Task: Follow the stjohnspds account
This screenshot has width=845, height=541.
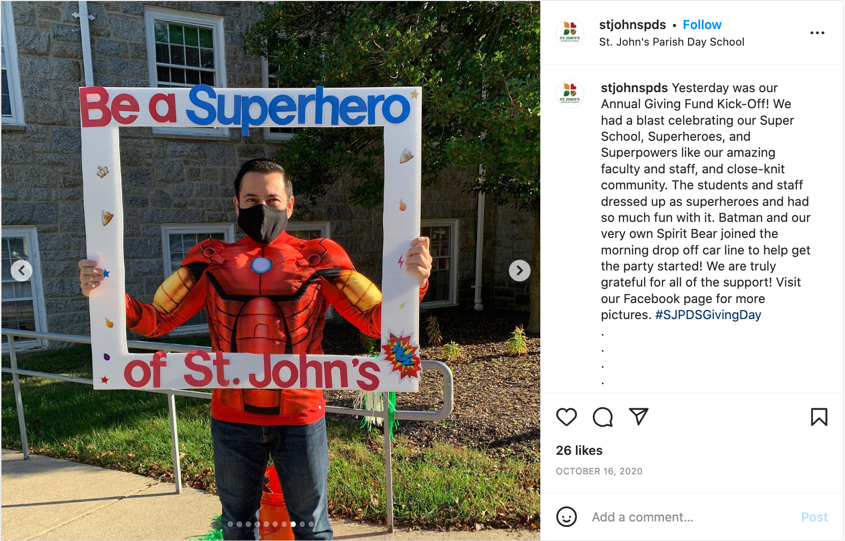Action: (702, 25)
